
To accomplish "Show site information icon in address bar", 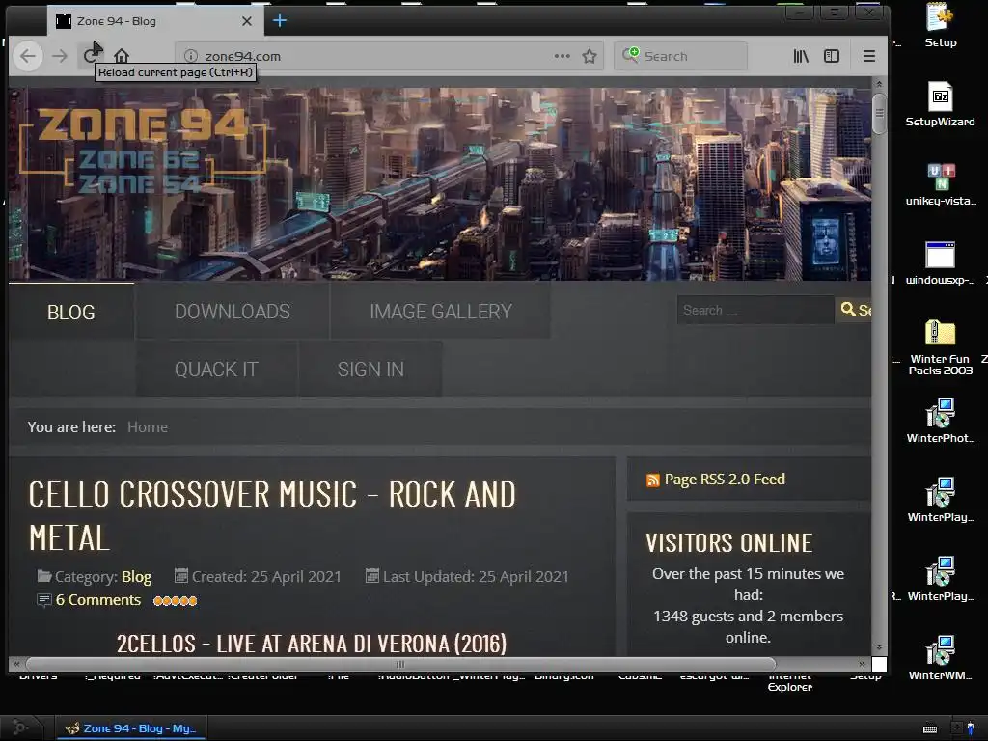I will click(191, 56).
